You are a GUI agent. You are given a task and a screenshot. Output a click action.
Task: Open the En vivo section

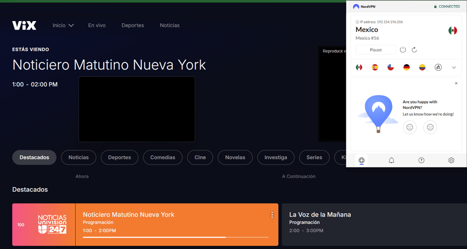[x=97, y=25]
